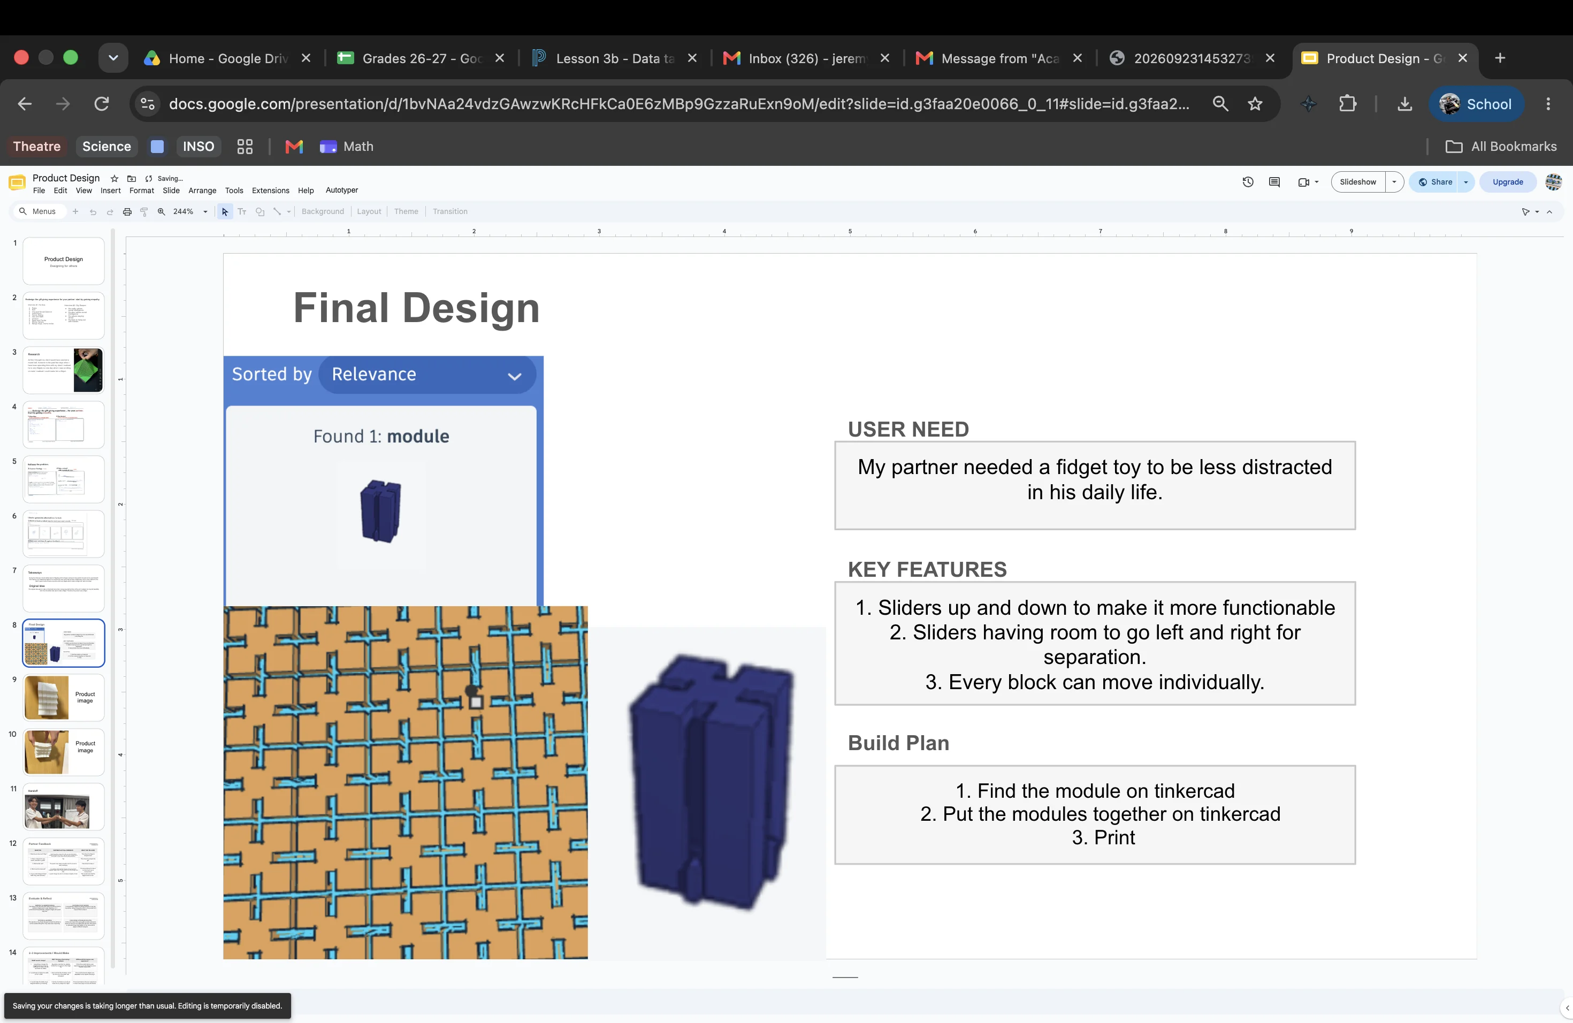Click the Share button
This screenshot has height=1023, width=1573.
click(x=1434, y=182)
